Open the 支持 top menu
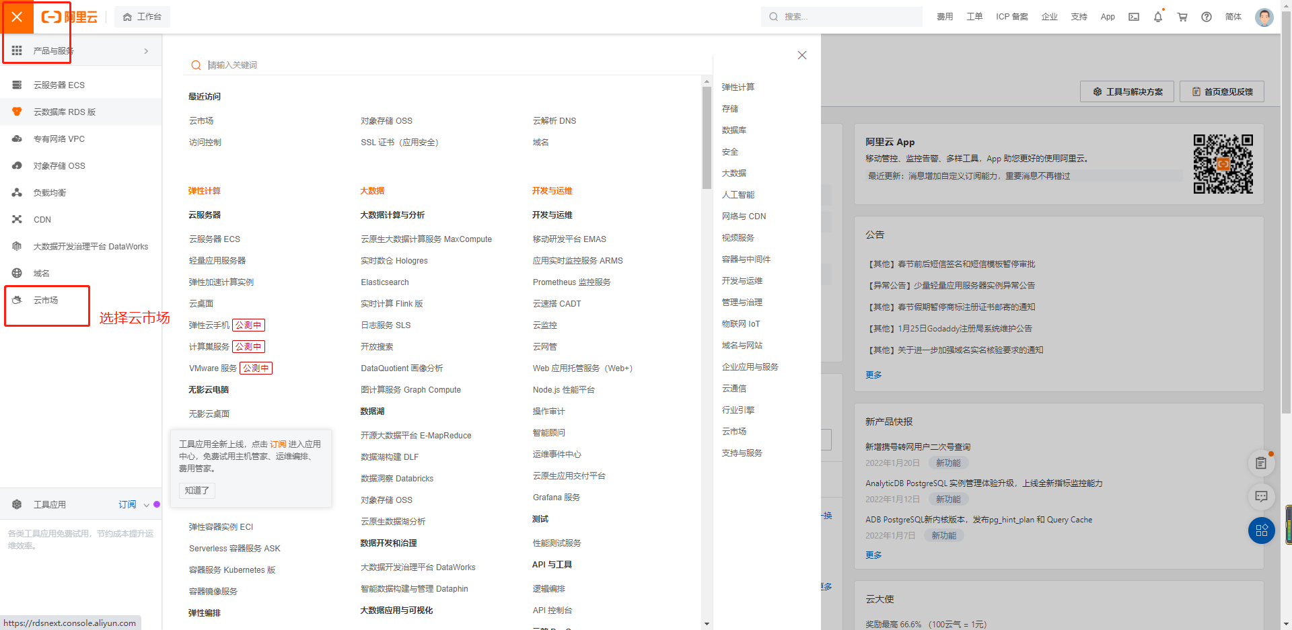 (x=1079, y=17)
